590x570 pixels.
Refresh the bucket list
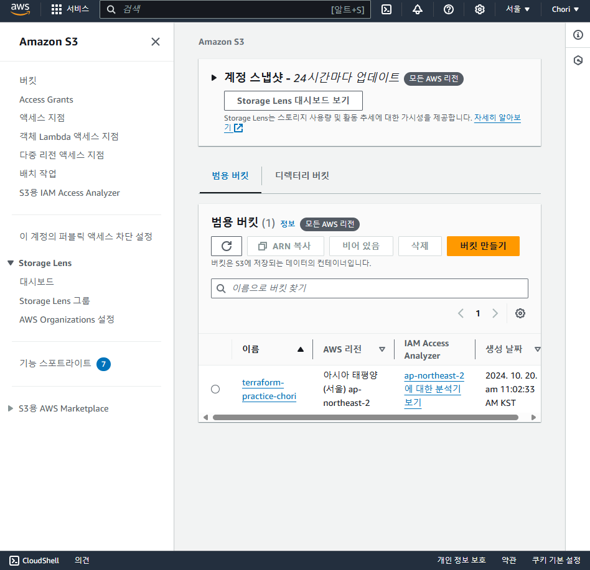227,246
